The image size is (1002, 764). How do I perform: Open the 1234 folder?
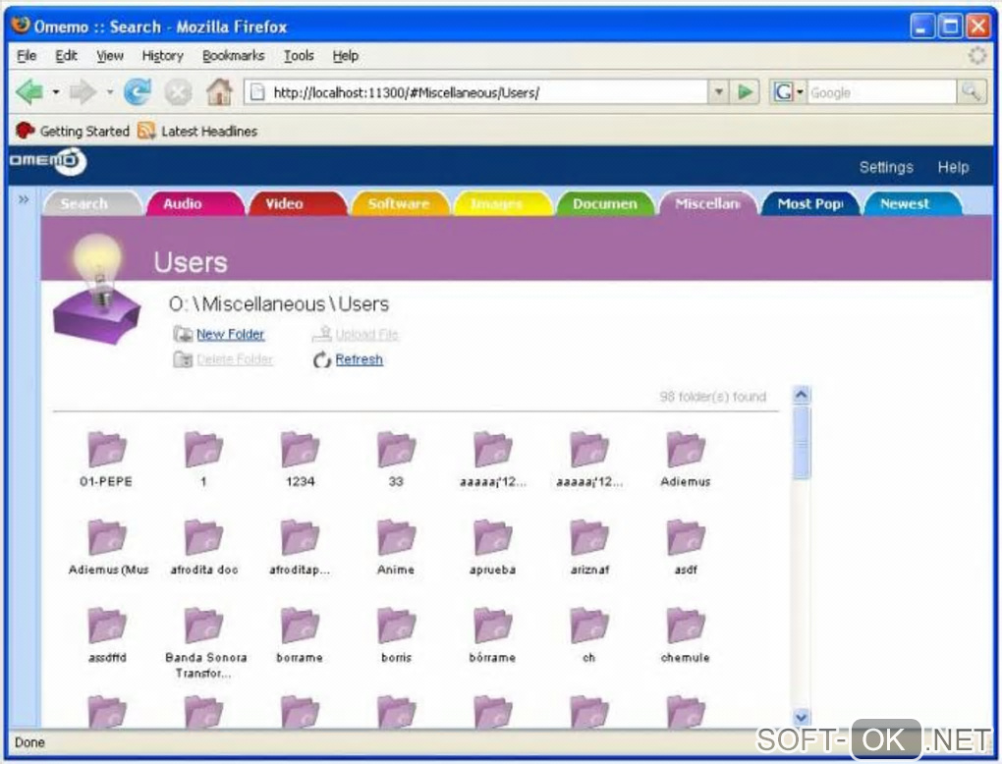coord(300,460)
